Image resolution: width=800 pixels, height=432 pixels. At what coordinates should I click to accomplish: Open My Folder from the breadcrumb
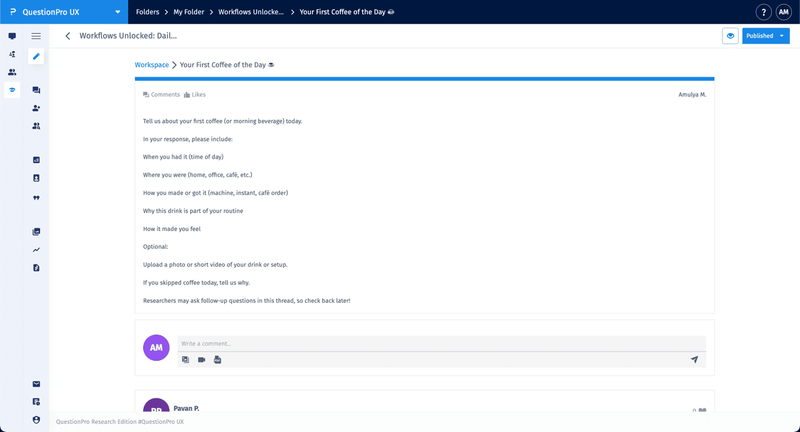click(x=188, y=11)
